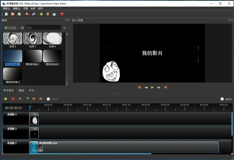
Task: Click the 成功的攻堅.mp4 clip title
Action: click(48, 143)
